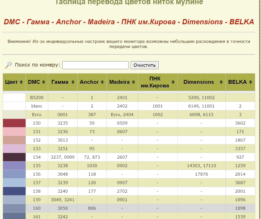Click the 'B5200' DMC cell
Viewport: 261px width, 219px height.
tap(37, 98)
